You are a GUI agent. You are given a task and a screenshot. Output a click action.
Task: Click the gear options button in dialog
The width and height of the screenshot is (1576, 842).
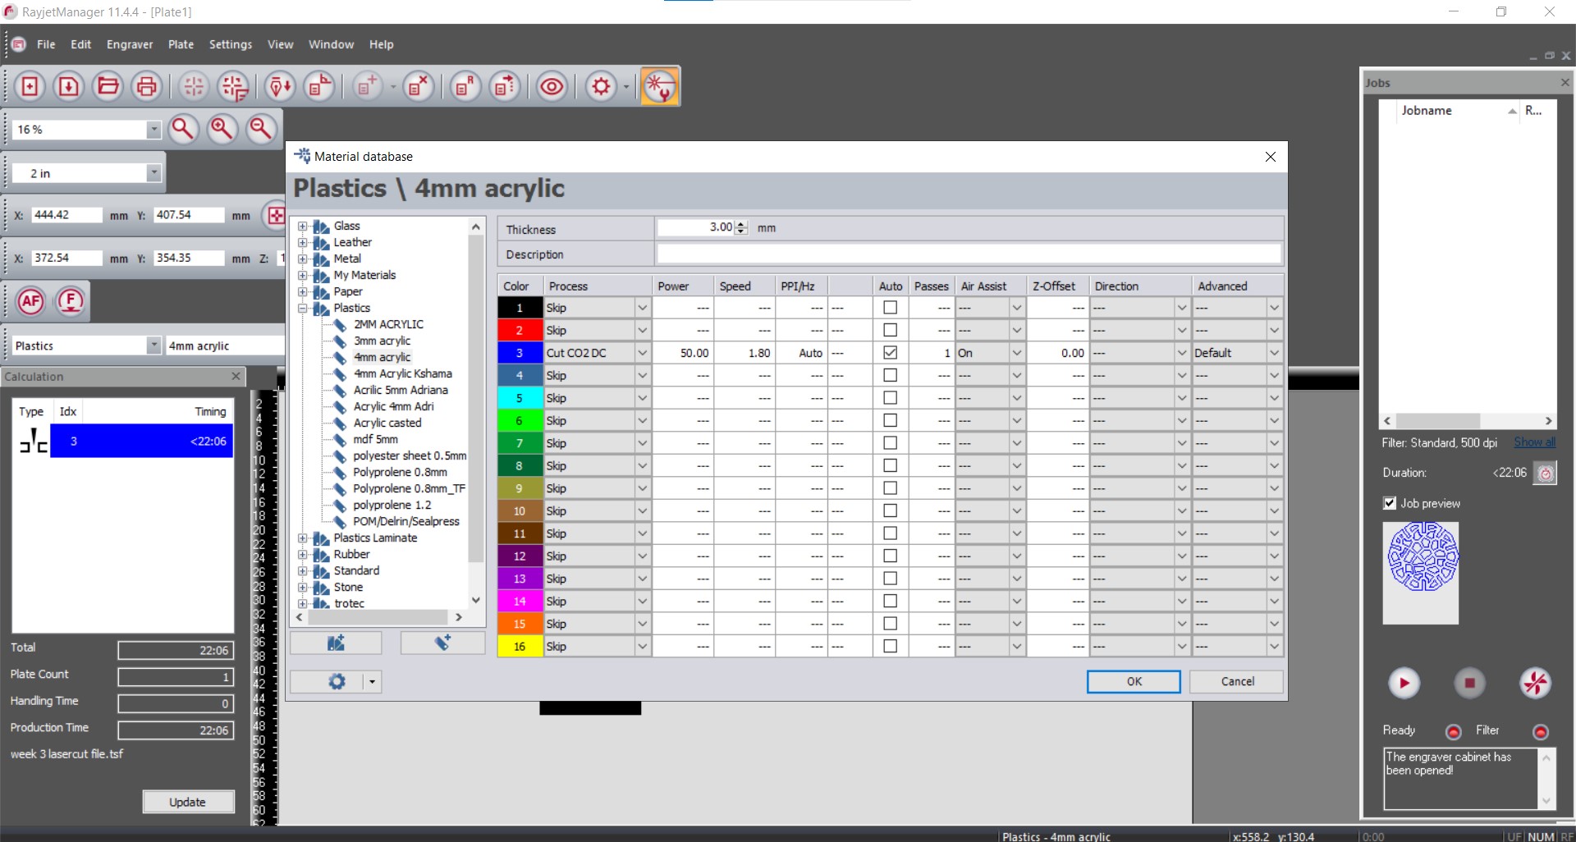[x=337, y=681]
